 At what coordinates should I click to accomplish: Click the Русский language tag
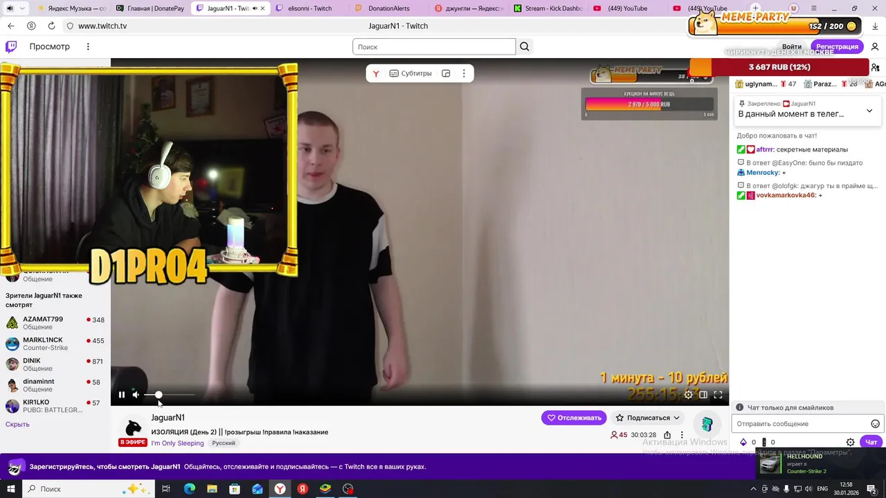(224, 443)
